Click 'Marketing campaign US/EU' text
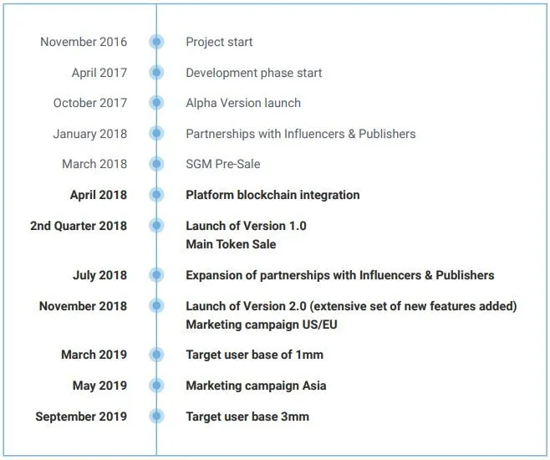550x460 pixels. (262, 325)
